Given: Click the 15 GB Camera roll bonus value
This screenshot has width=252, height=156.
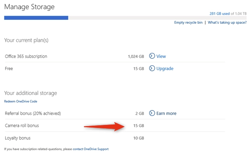Looking at the screenshot, I should (x=139, y=126).
